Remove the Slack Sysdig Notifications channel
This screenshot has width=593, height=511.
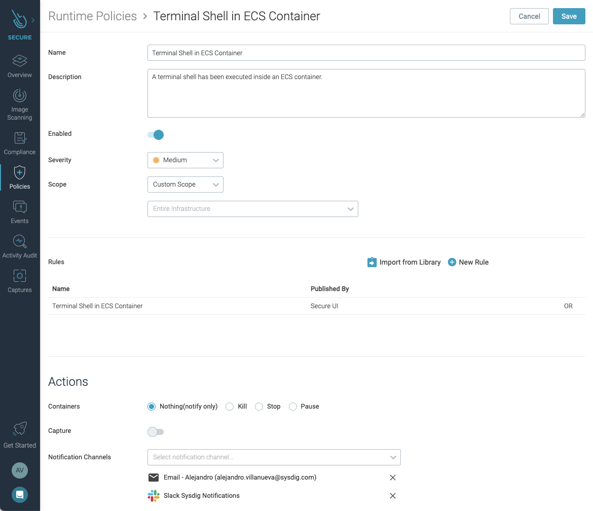[x=392, y=496]
